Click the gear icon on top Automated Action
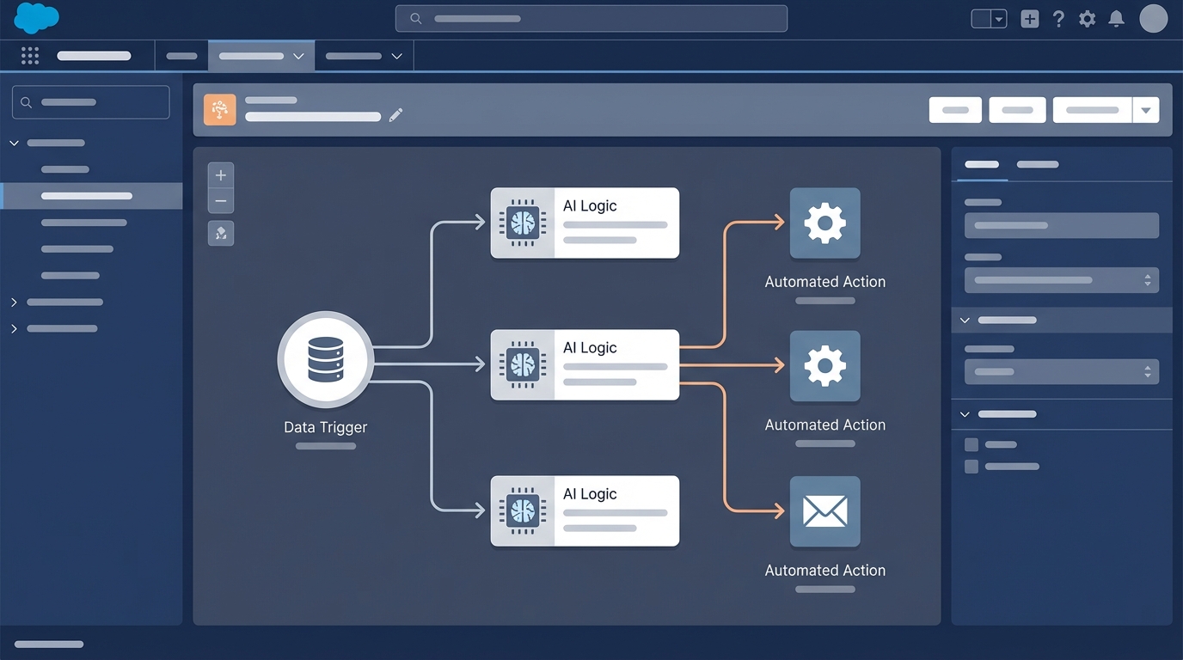1183x660 pixels. coord(824,223)
